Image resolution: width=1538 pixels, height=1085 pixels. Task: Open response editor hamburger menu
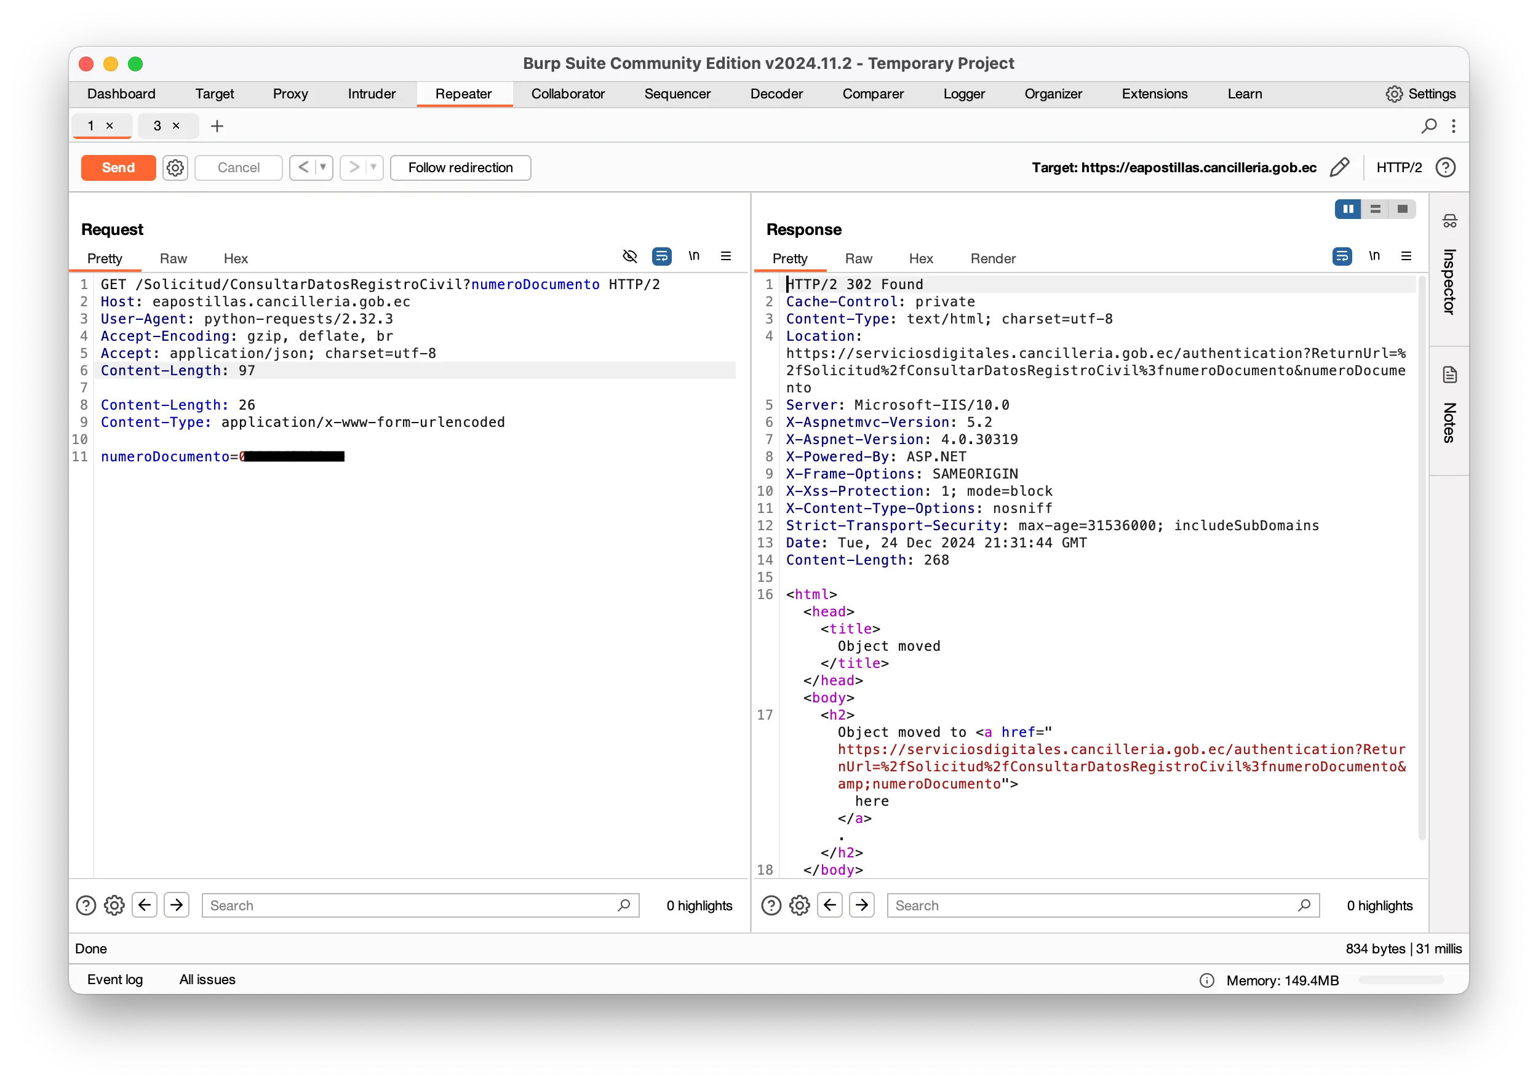(1406, 256)
